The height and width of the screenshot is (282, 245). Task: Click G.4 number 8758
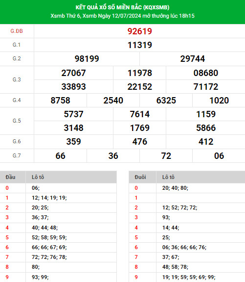[x=60, y=101]
